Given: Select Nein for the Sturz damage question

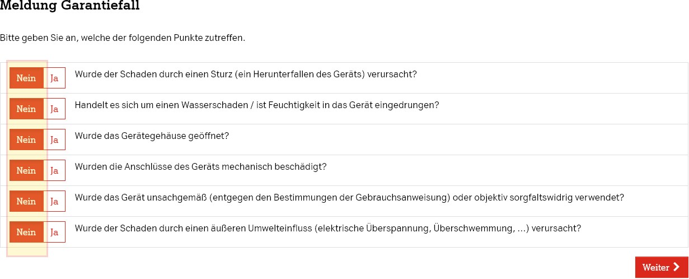Looking at the screenshot, I should (26, 78).
